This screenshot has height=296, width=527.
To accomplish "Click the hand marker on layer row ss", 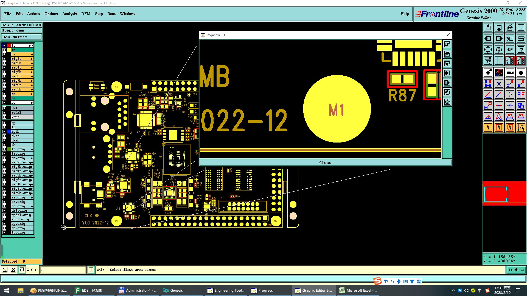I will tap(32, 94).
